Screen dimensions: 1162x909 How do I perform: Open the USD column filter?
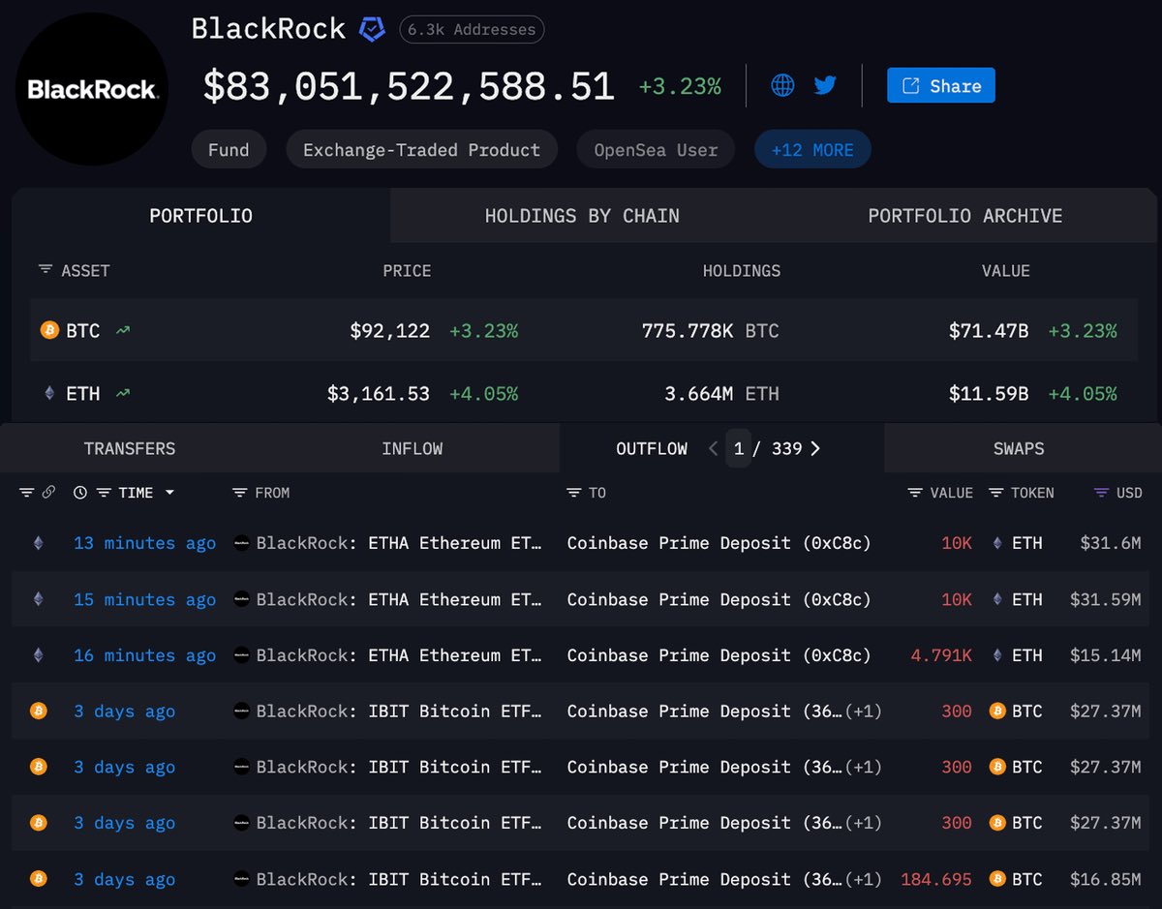[1100, 493]
